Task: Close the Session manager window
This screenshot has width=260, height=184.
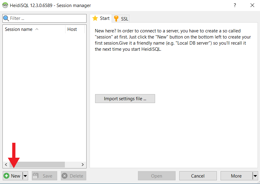Action: pyautogui.click(x=252, y=5)
